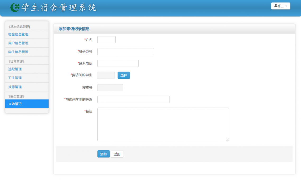Viewport: 301px width, 182px height.
Task: Click the *要访问的学生 label
Action: coord(81,75)
